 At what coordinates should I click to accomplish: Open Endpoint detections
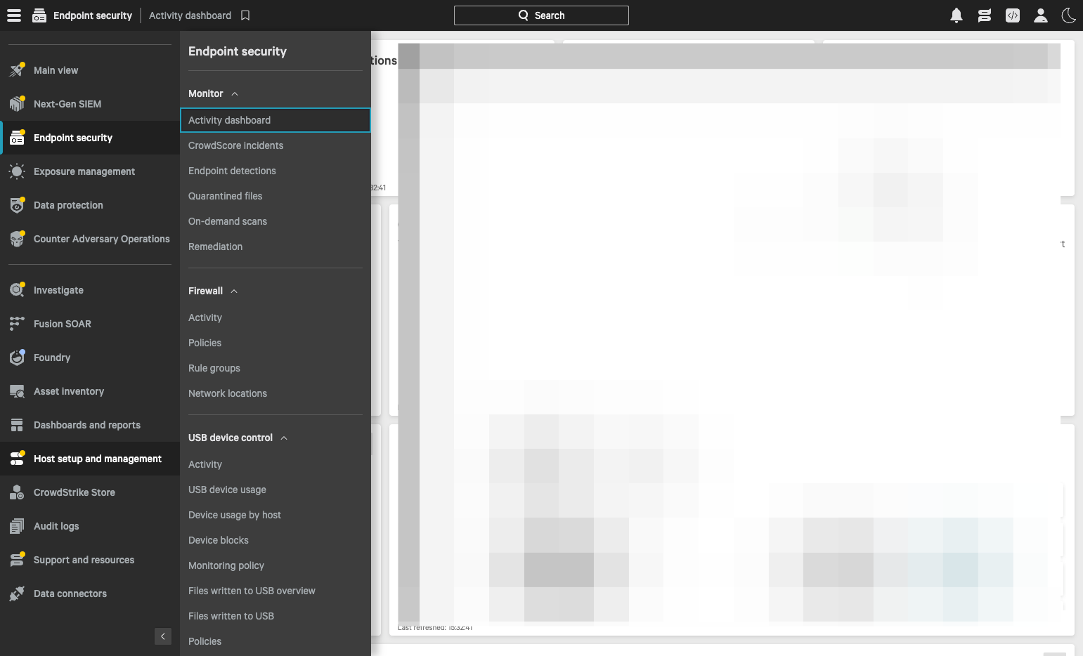[x=232, y=171]
